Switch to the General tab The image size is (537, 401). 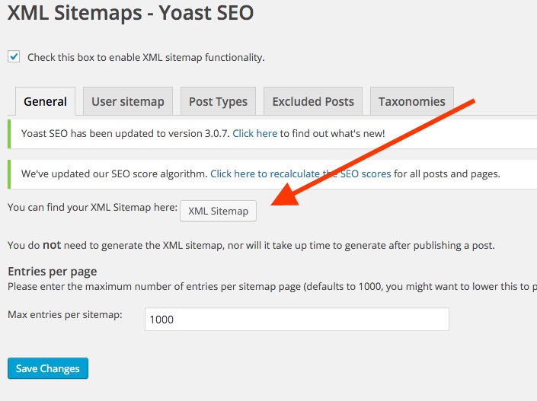pos(45,102)
